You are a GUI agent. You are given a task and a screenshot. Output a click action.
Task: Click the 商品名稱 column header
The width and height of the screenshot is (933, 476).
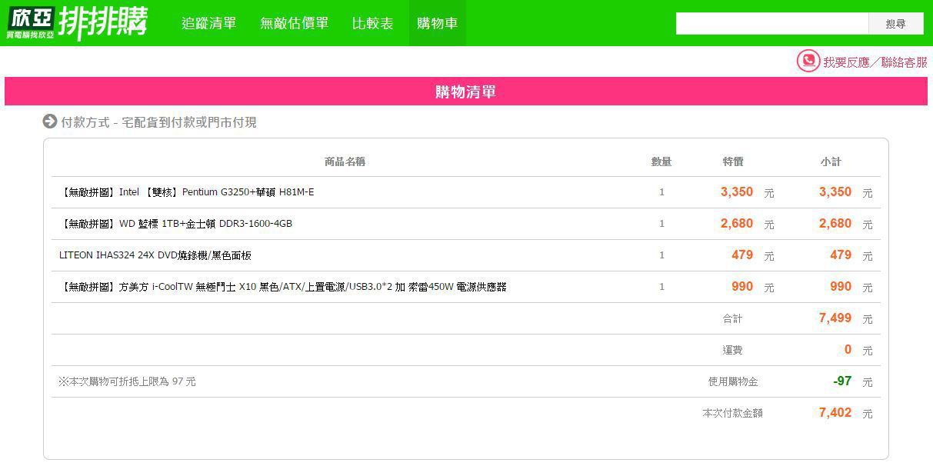[345, 161]
